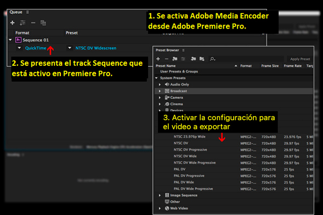Click the Apply Preset button
323x215 pixels.
tap(300, 59)
